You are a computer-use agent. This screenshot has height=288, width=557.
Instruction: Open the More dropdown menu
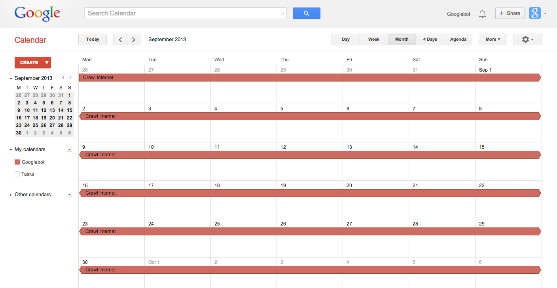[x=493, y=39]
